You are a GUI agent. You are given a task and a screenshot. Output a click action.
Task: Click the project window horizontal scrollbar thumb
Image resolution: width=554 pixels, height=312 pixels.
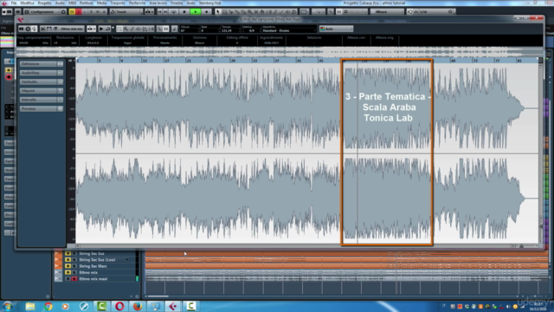click(x=158, y=296)
